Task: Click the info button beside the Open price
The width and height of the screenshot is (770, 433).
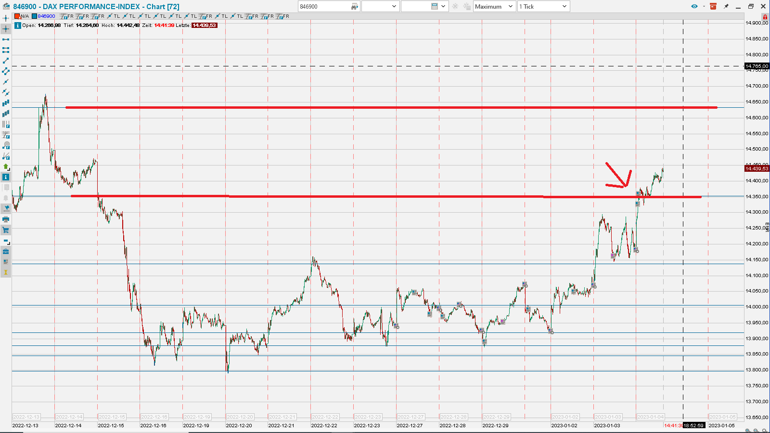Action: click(x=17, y=25)
